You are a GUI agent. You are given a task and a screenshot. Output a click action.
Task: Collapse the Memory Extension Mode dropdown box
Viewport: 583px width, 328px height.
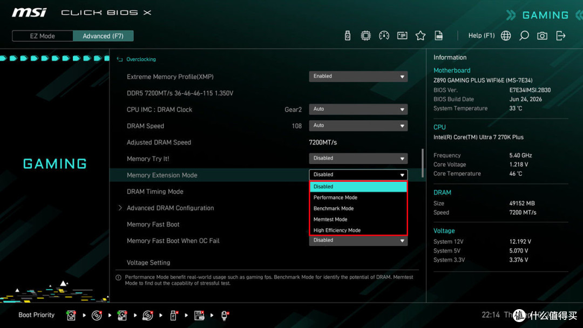pyautogui.click(x=358, y=175)
